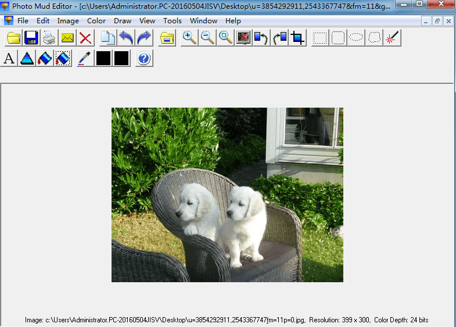Image resolution: width=456 pixels, height=327 pixels.
Task: Select the Crop tool
Action: [x=297, y=38]
